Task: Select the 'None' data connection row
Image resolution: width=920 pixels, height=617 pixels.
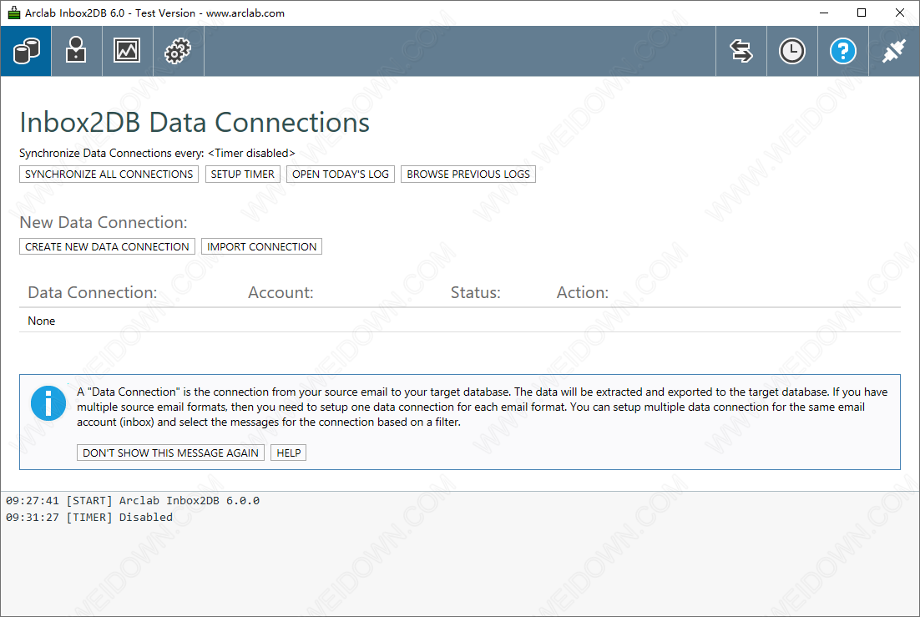Action: pyautogui.click(x=459, y=321)
